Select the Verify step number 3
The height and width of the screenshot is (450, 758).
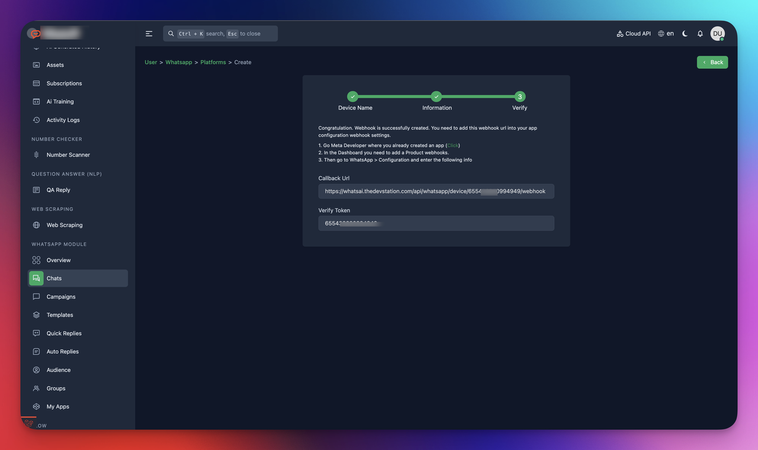click(x=520, y=97)
